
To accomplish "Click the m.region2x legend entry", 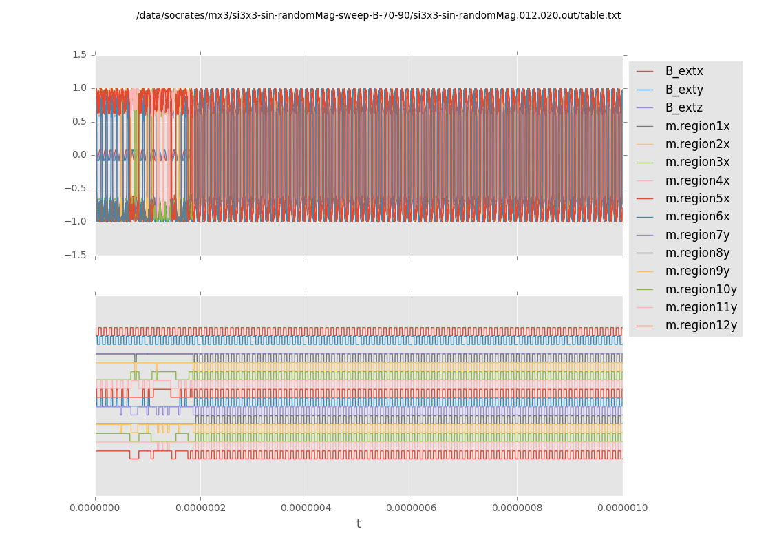I will (697, 144).
